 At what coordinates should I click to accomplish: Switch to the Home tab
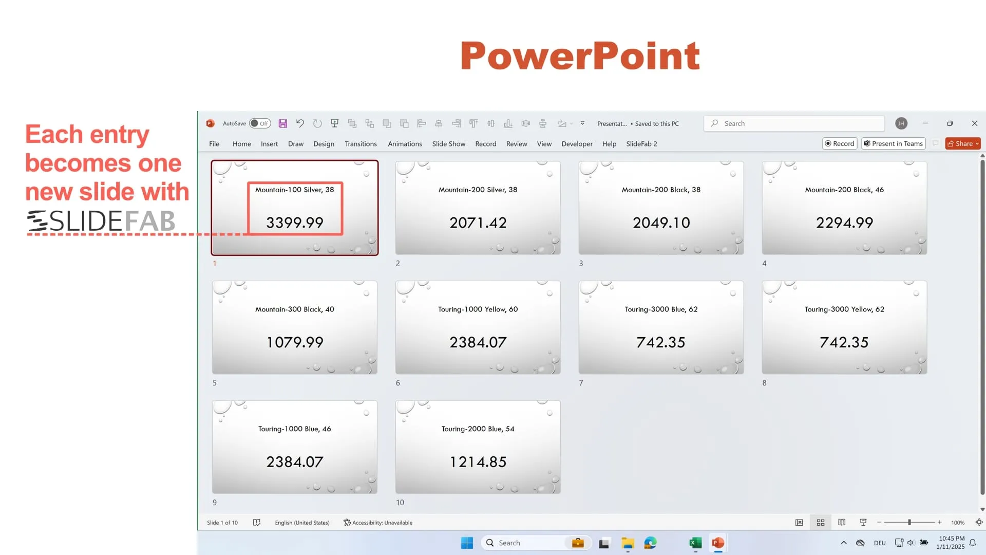pos(241,144)
